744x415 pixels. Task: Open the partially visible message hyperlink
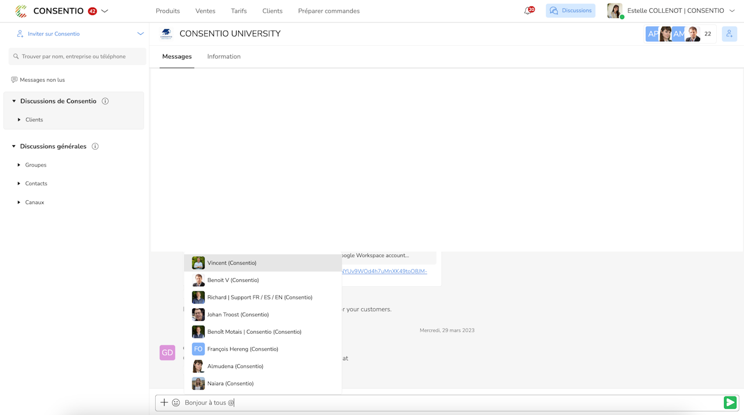pyautogui.click(x=384, y=271)
